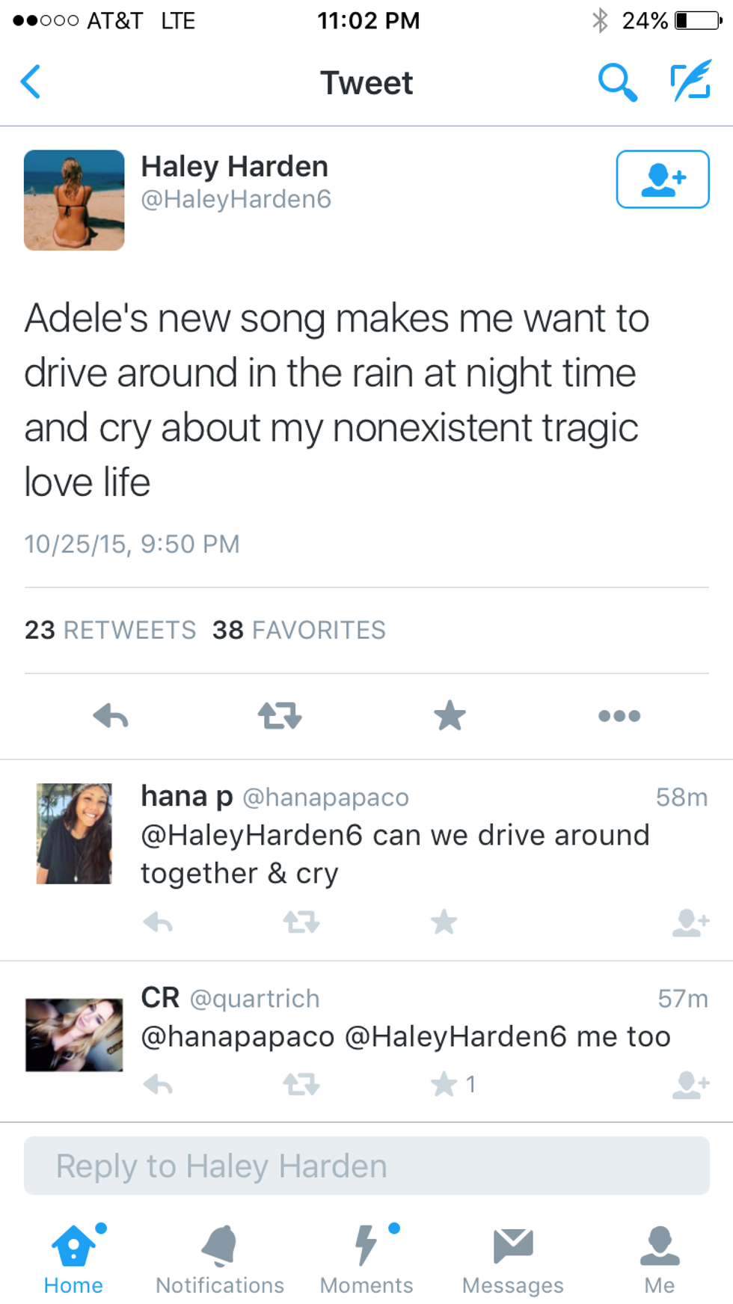
Task: Retweet hana p's reply
Action: pyautogui.click(x=301, y=922)
